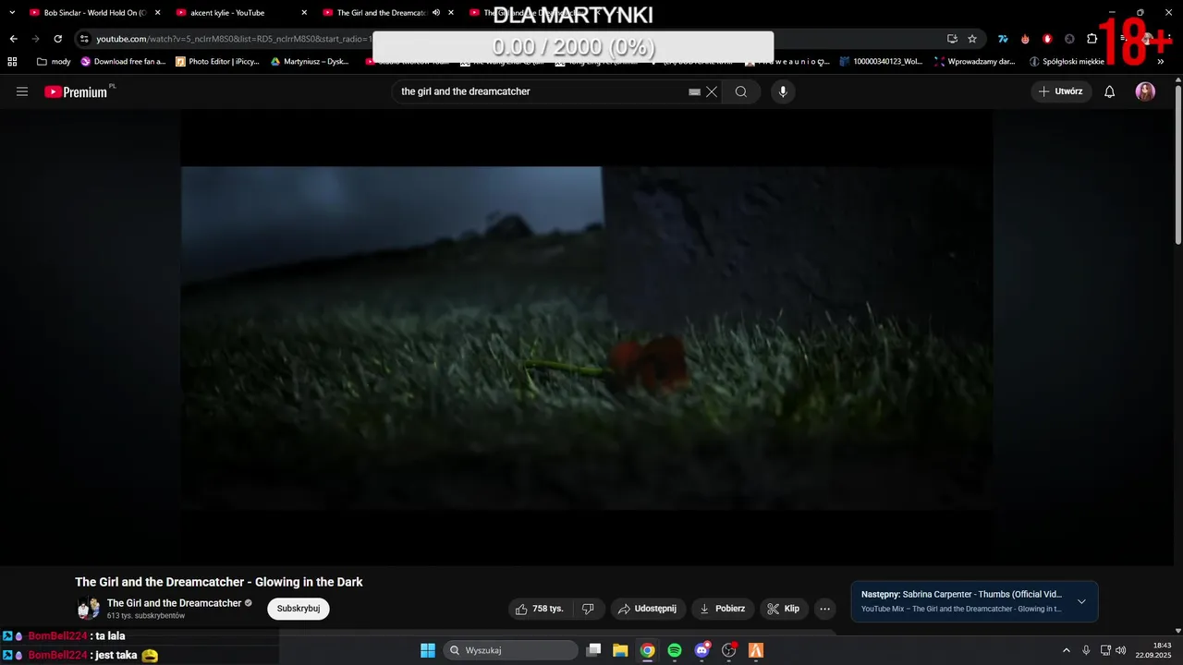Click Pobierz download button
Image resolution: width=1183 pixels, height=665 pixels.
(723, 609)
